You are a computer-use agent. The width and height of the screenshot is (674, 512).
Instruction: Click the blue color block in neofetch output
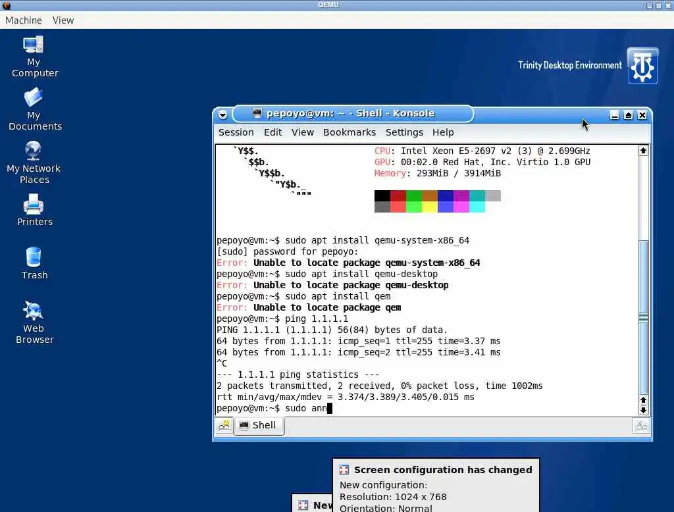446,195
